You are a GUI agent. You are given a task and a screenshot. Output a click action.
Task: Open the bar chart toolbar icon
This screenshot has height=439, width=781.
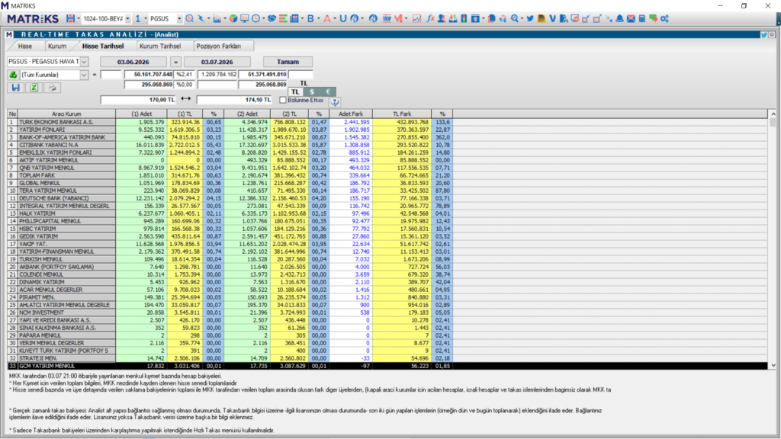coord(217,18)
